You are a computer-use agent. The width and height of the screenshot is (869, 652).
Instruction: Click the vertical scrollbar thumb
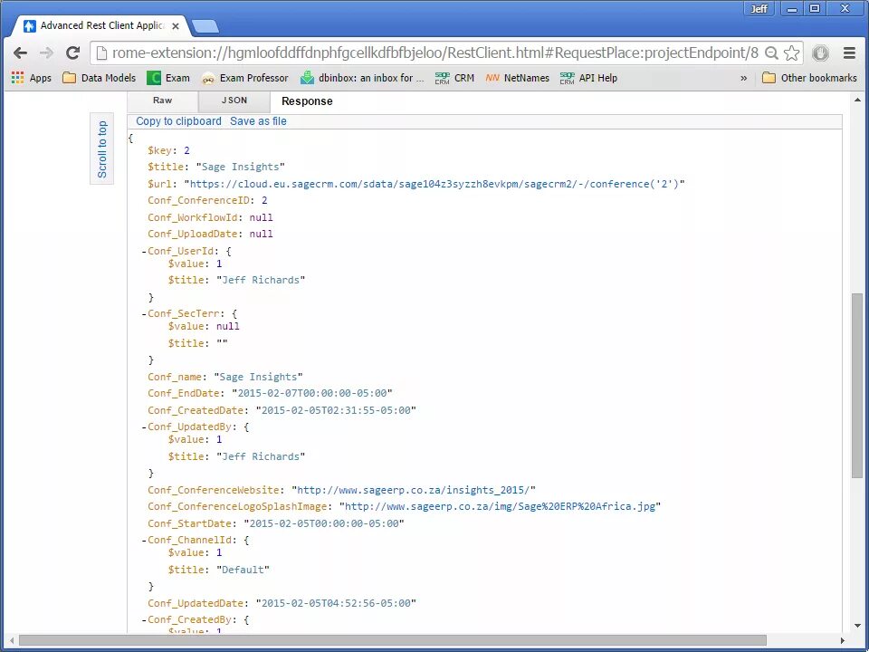tap(857, 384)
